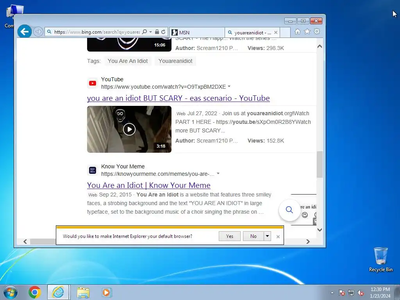Click the forward navigation arrow
Image resolution: width=400 pixels, height=300 pixels.
tap(38, 32)
